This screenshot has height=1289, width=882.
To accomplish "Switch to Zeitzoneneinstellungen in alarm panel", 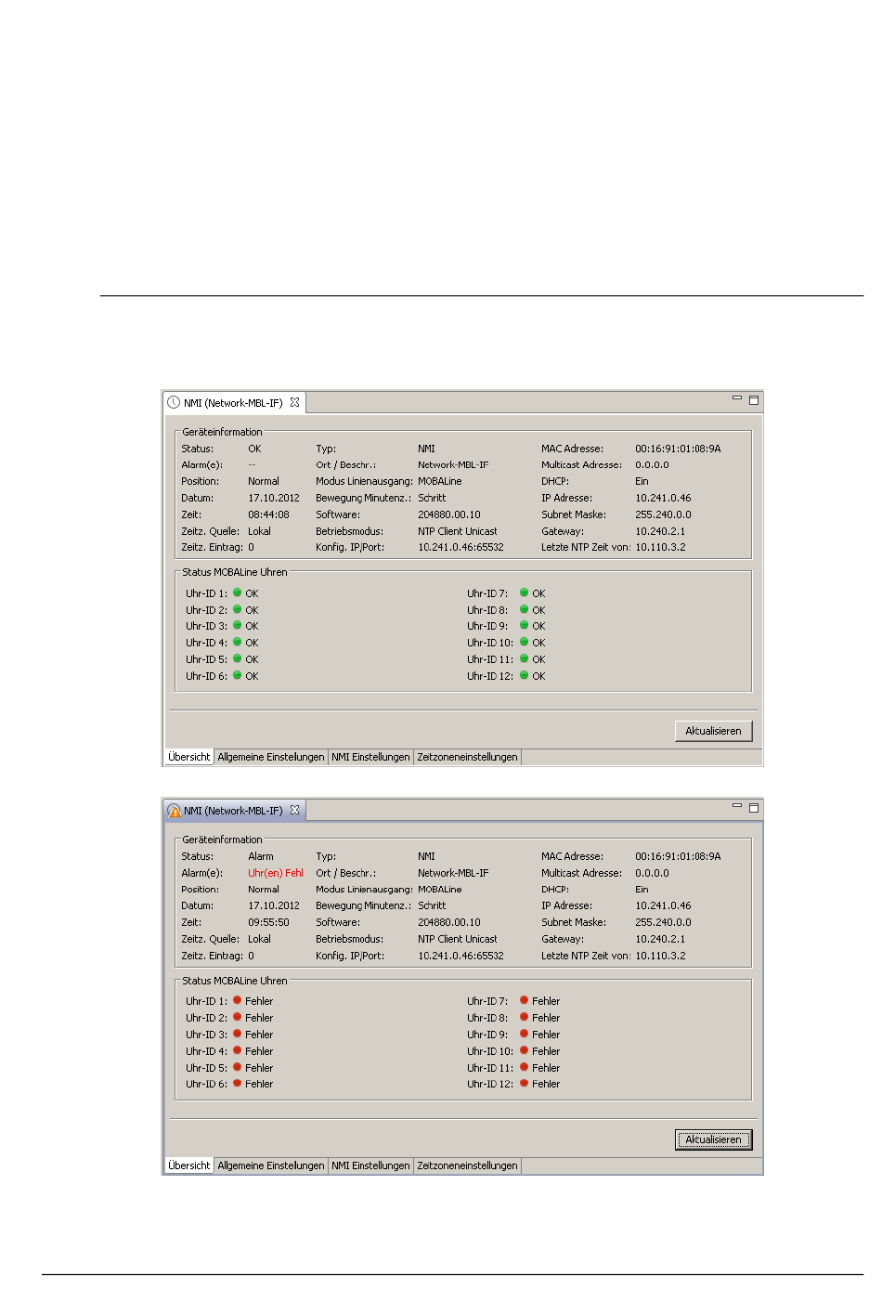I will point(467,1165).
